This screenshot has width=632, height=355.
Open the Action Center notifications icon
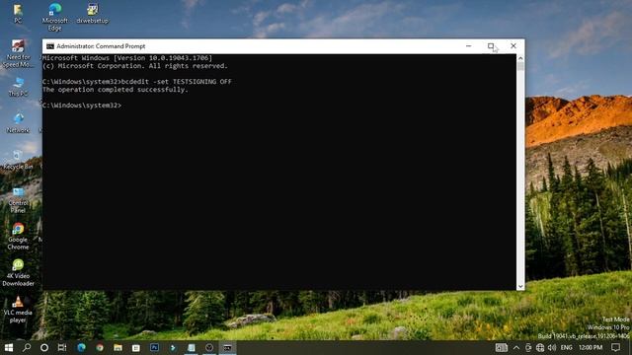coord(615,347)
